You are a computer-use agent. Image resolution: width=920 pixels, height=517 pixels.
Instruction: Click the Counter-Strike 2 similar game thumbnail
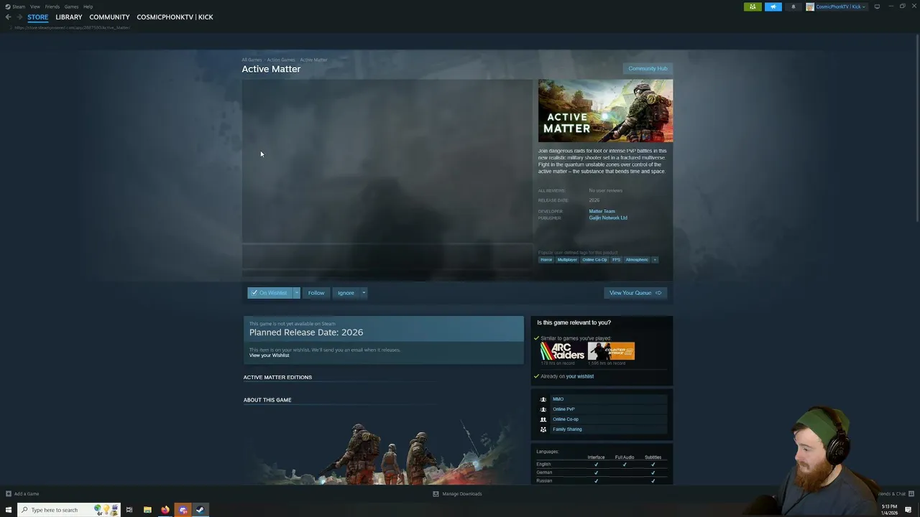[x=611, y=351]
